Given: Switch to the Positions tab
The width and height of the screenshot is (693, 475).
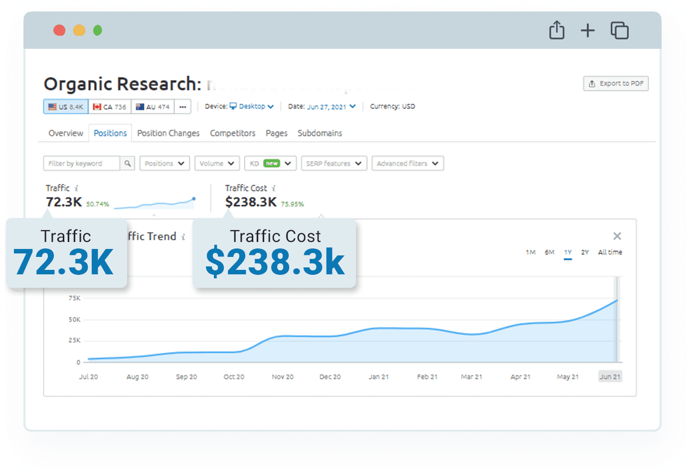Looking at the screenshot, I should click(x=110, y=133).
